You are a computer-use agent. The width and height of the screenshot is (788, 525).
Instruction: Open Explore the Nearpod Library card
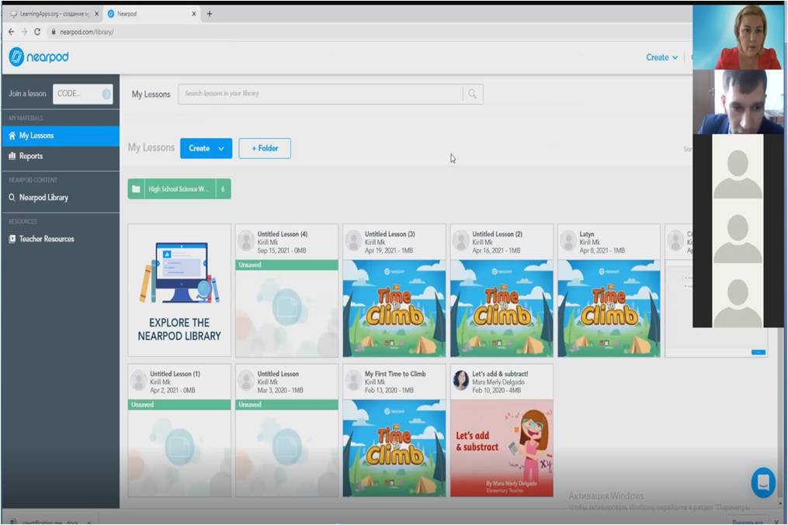coord(179,291)
